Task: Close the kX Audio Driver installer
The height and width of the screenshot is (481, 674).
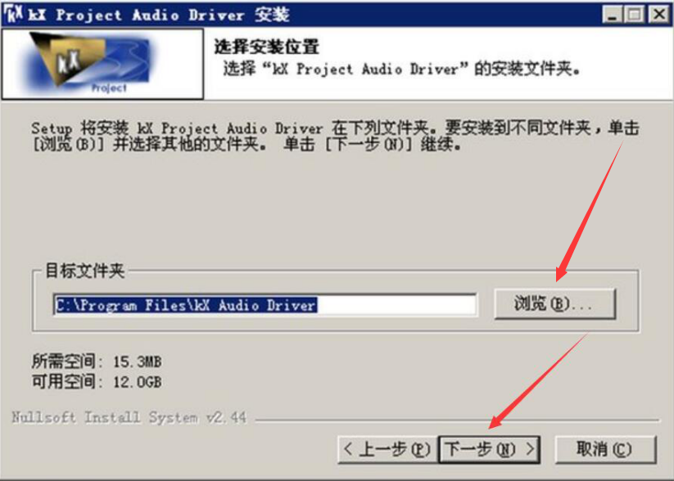Action: [658, 15]
